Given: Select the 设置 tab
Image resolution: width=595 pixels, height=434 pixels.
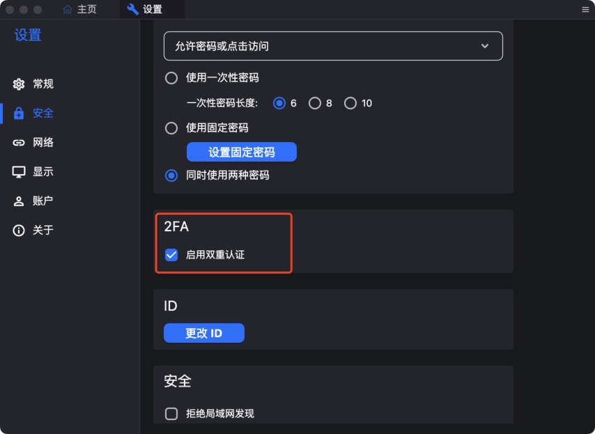Looking at the screenshot, I should pos(151,10).
